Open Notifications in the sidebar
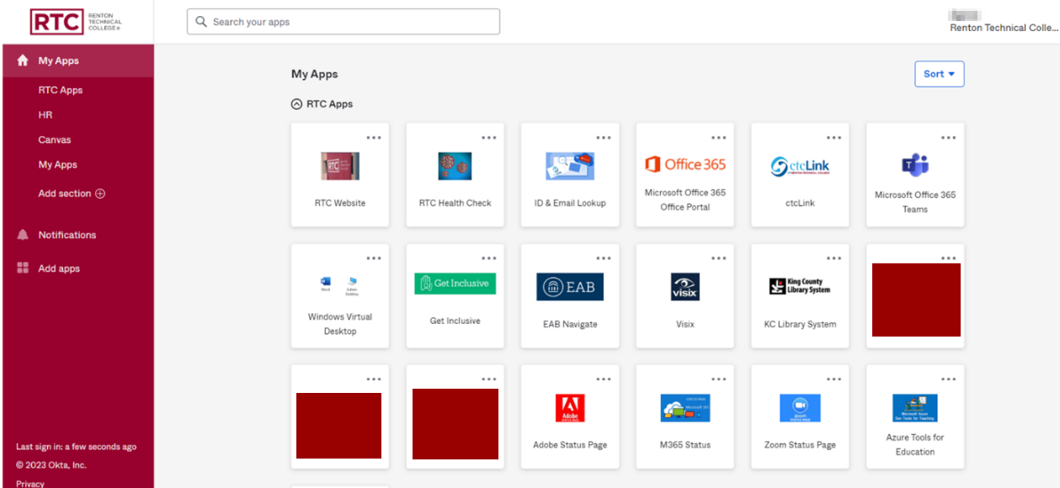Screen dimensions: 1060x488 point(67,235)
